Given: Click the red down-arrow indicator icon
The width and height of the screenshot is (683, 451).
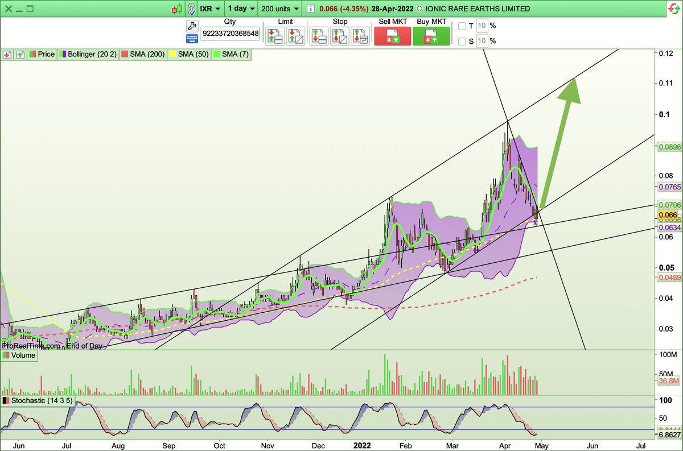Looking at the screenshot, I should [x=7, y=54].
